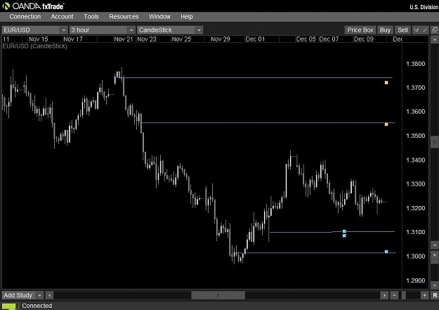Screen dimensions: 439x310
Task: Click the vertical zoom slider handle
Action: coord(435,261)
